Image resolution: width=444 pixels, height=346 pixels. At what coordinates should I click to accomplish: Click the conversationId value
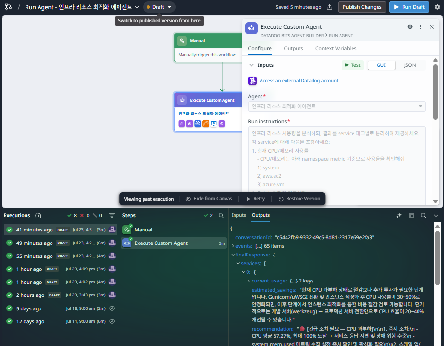325,237
